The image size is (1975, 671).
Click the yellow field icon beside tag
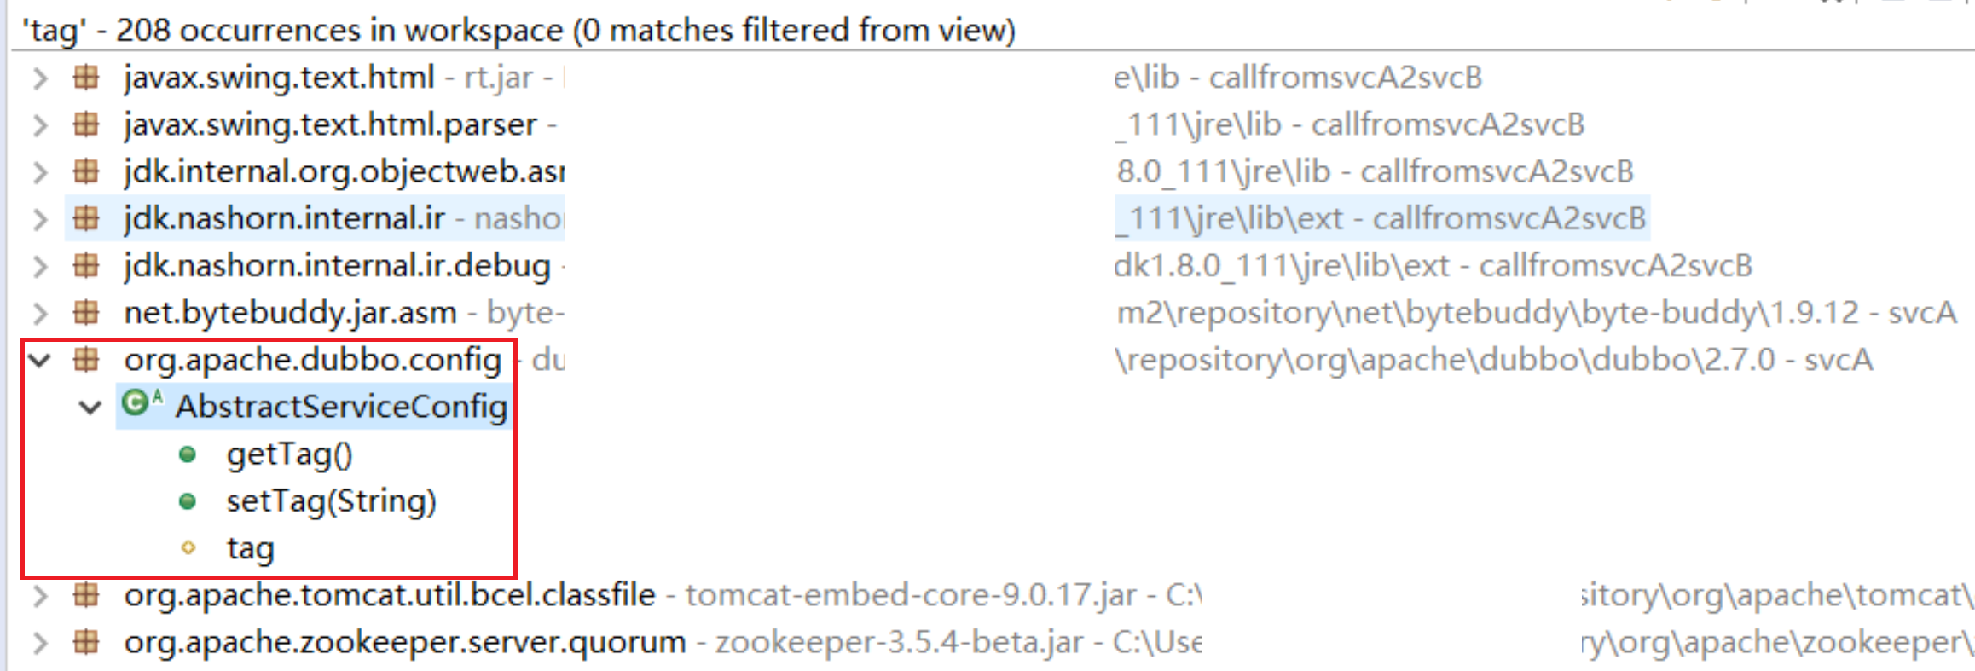click(x=188, y=547)
